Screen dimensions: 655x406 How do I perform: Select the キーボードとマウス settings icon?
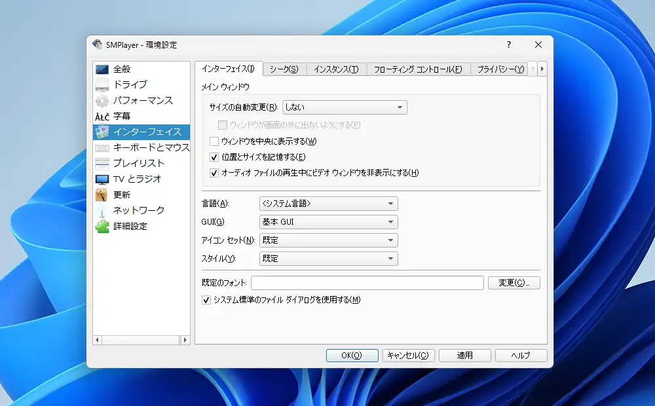(103, 148)
